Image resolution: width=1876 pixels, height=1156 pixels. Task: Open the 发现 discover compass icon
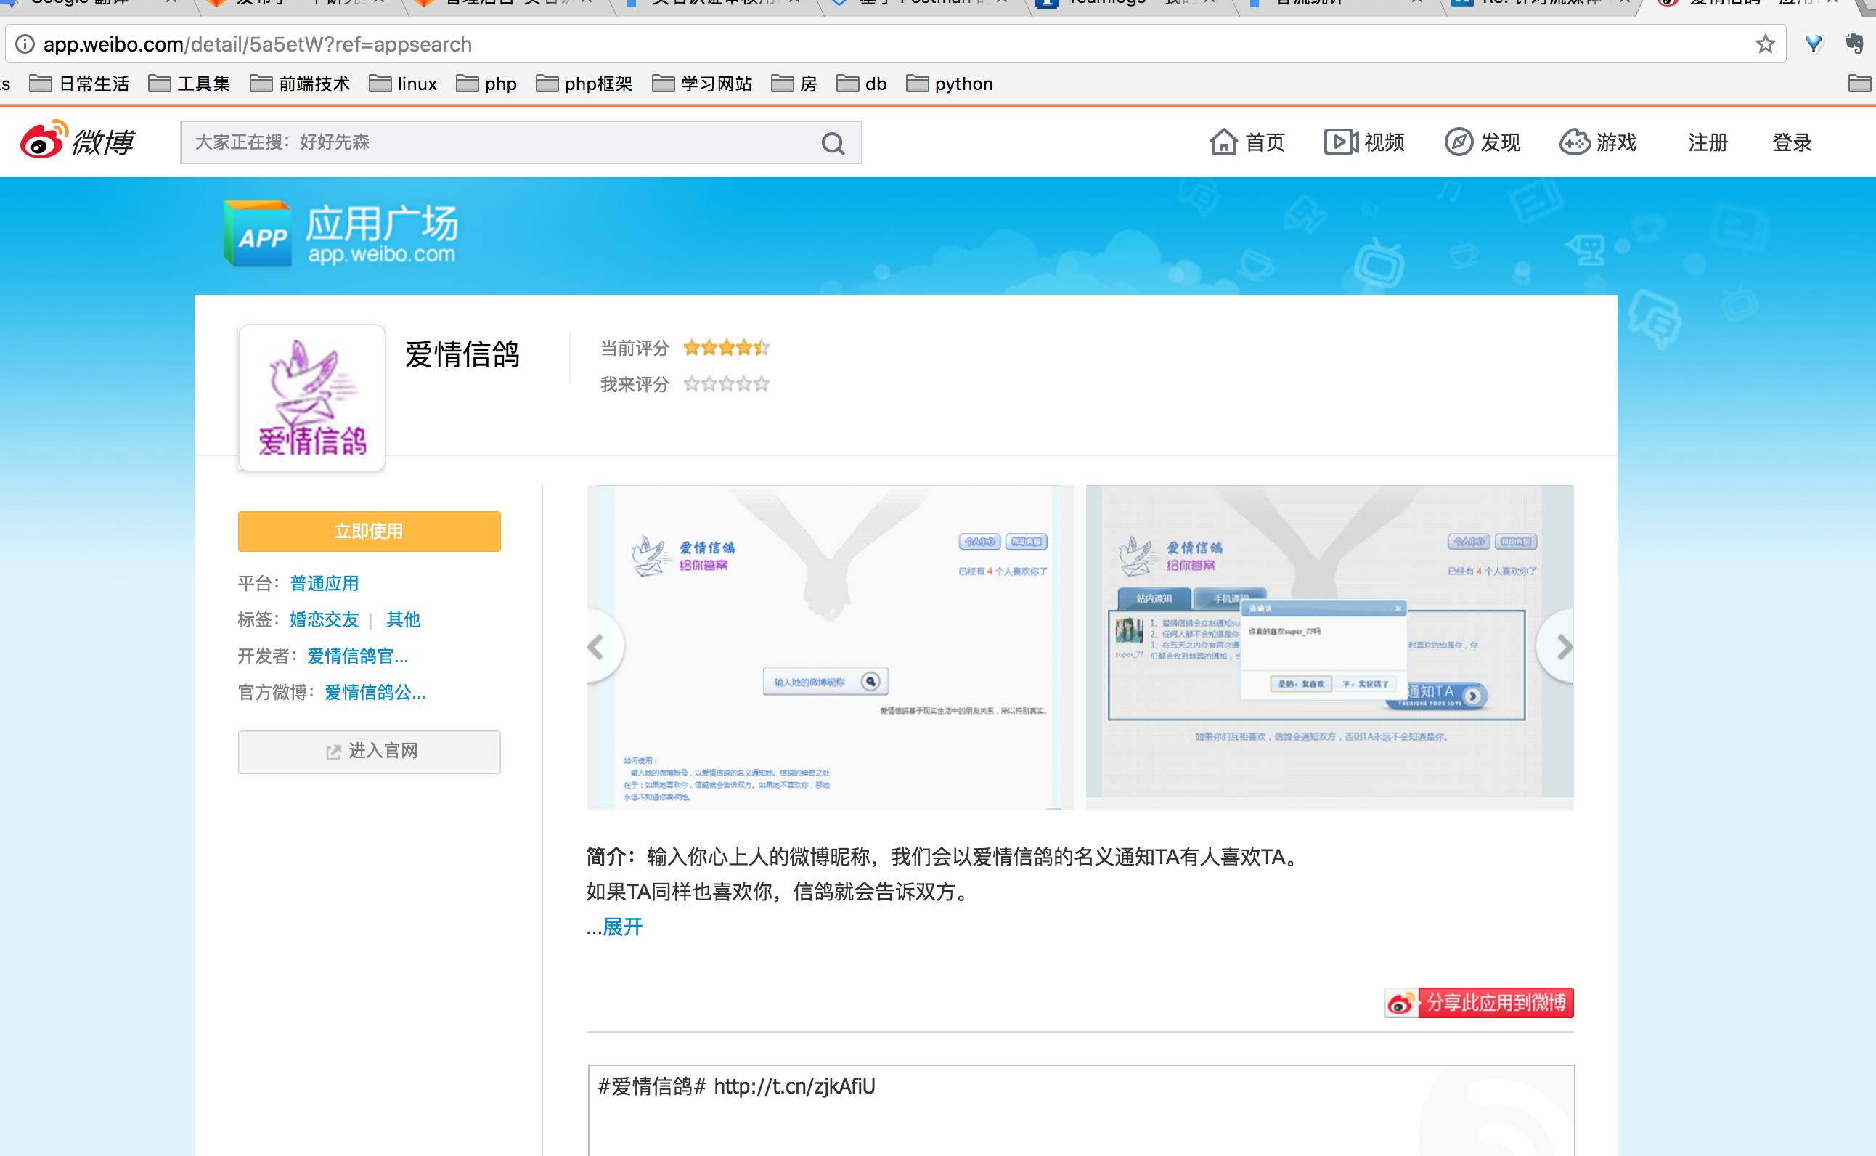1459,142
